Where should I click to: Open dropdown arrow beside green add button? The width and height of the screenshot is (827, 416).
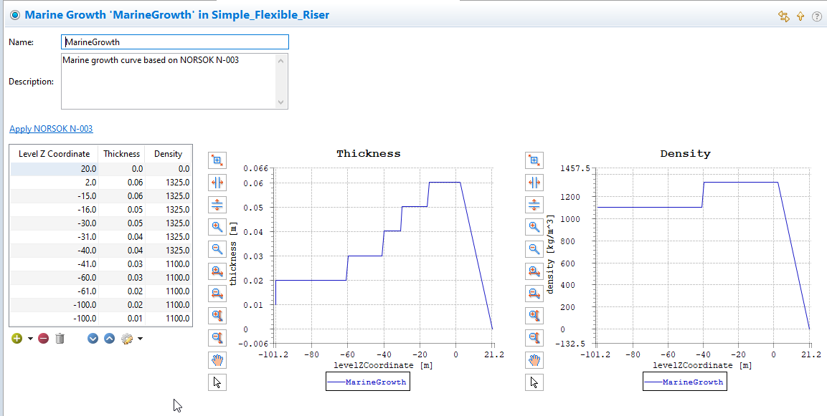30,339
